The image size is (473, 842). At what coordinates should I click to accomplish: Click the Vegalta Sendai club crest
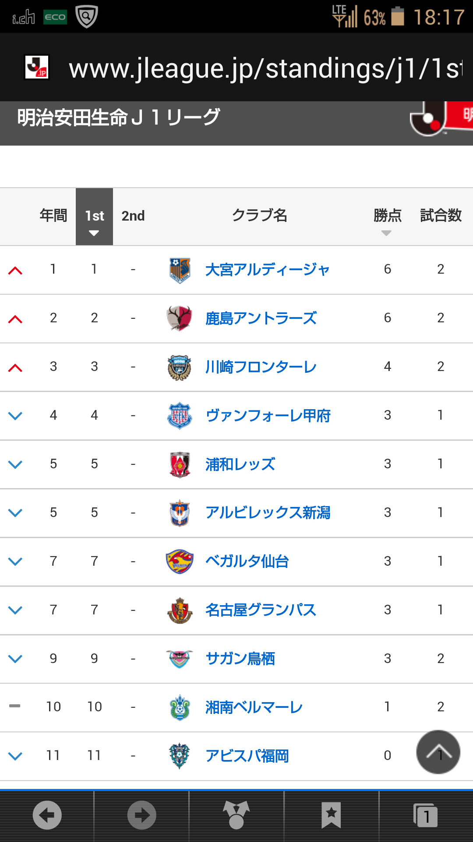[x=180, y=561]
